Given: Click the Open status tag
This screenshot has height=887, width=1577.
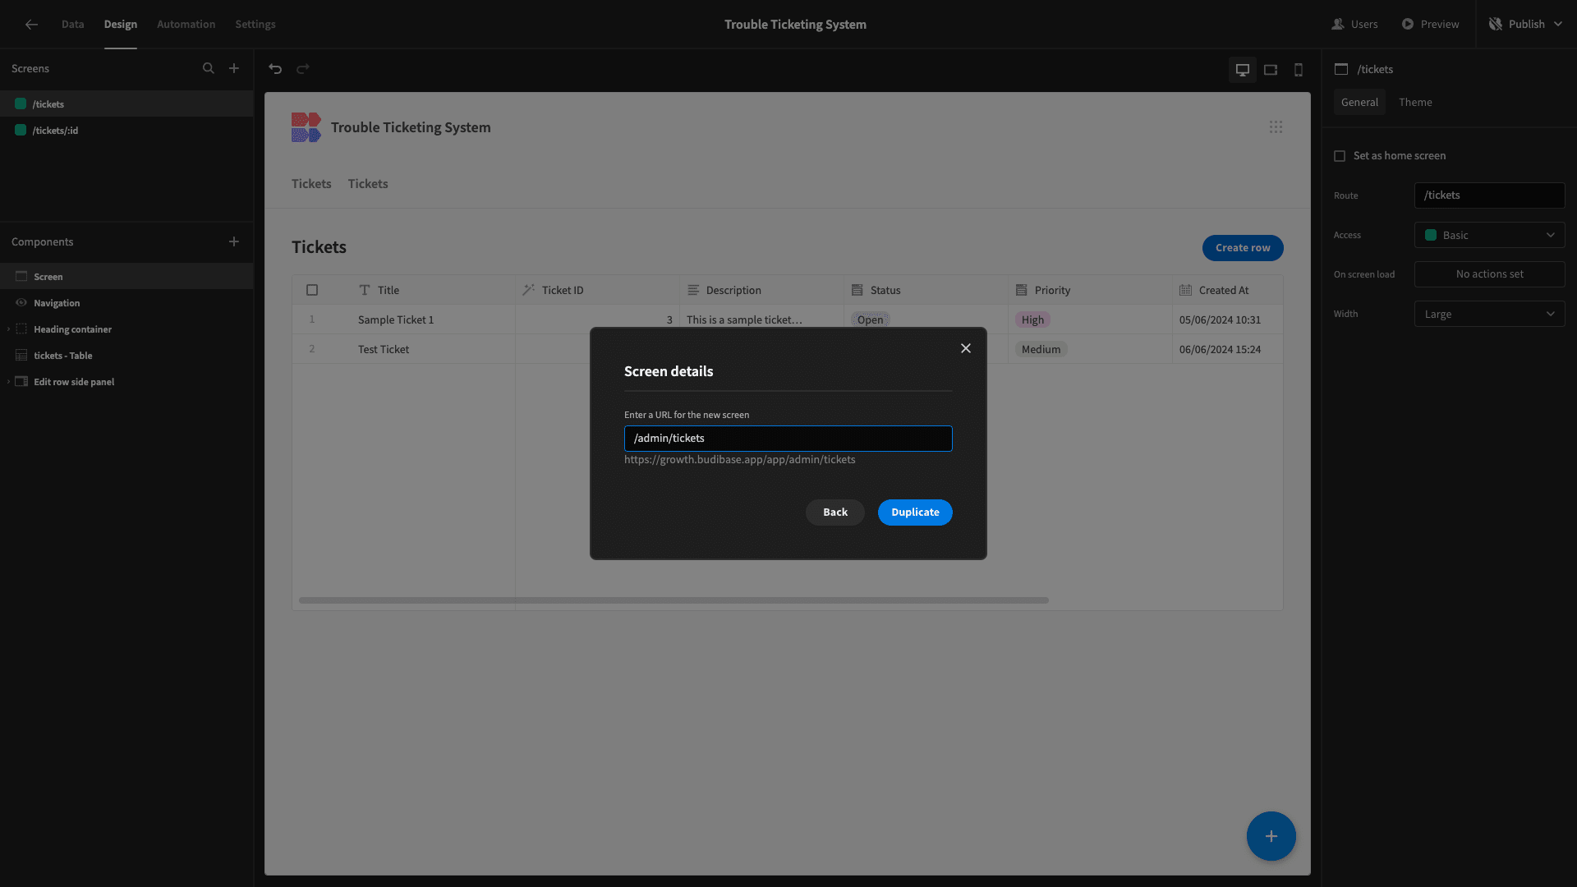Looking at the screenshot, I should (870, 319).
